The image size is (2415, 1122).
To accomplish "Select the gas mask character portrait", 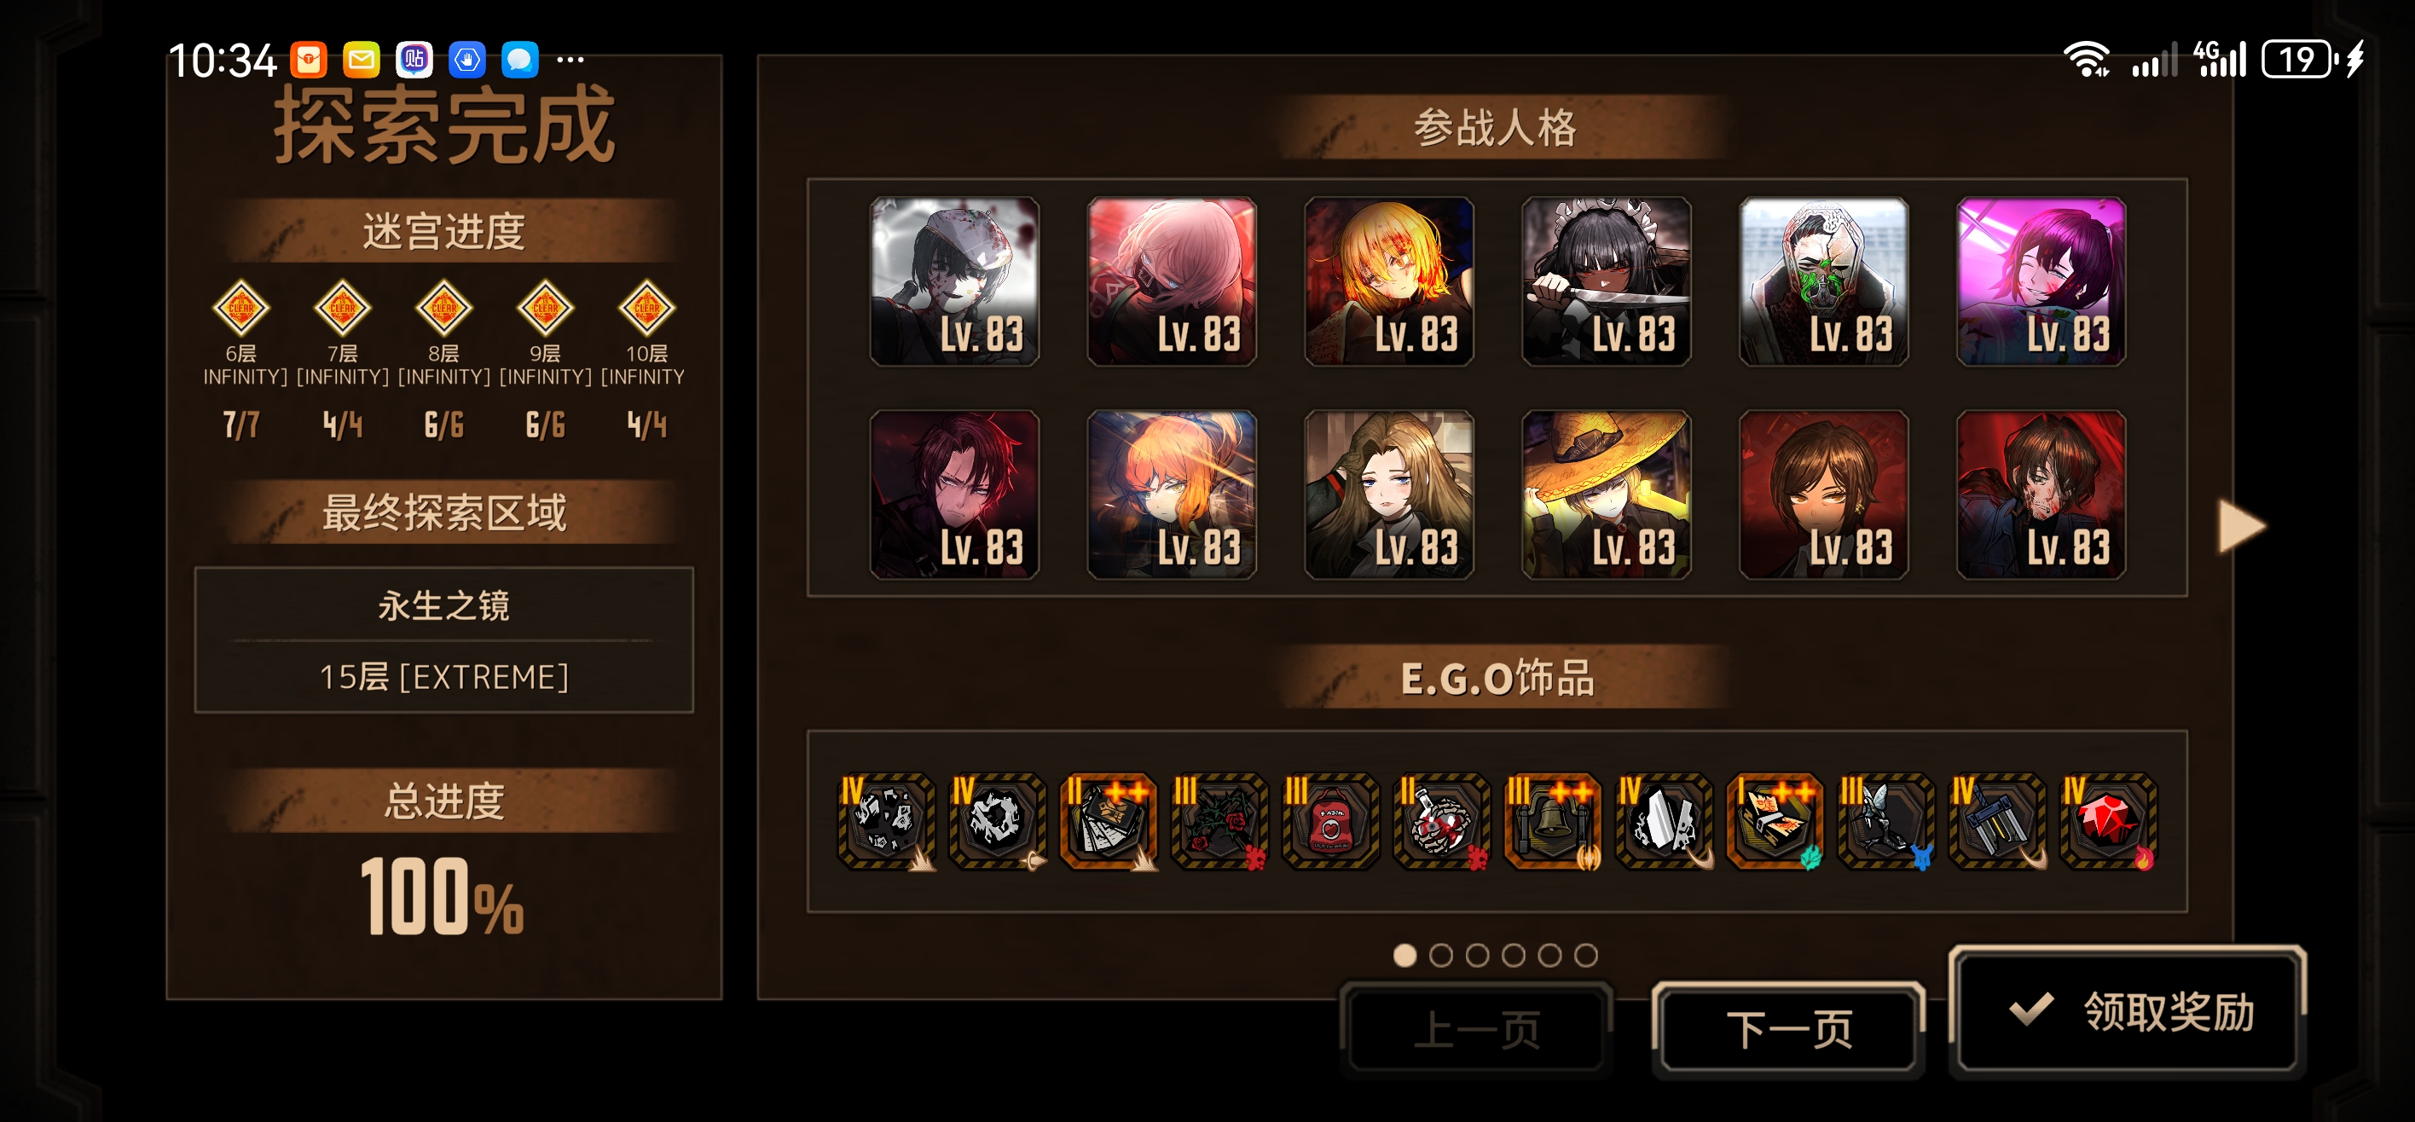I will [1823, 281].
